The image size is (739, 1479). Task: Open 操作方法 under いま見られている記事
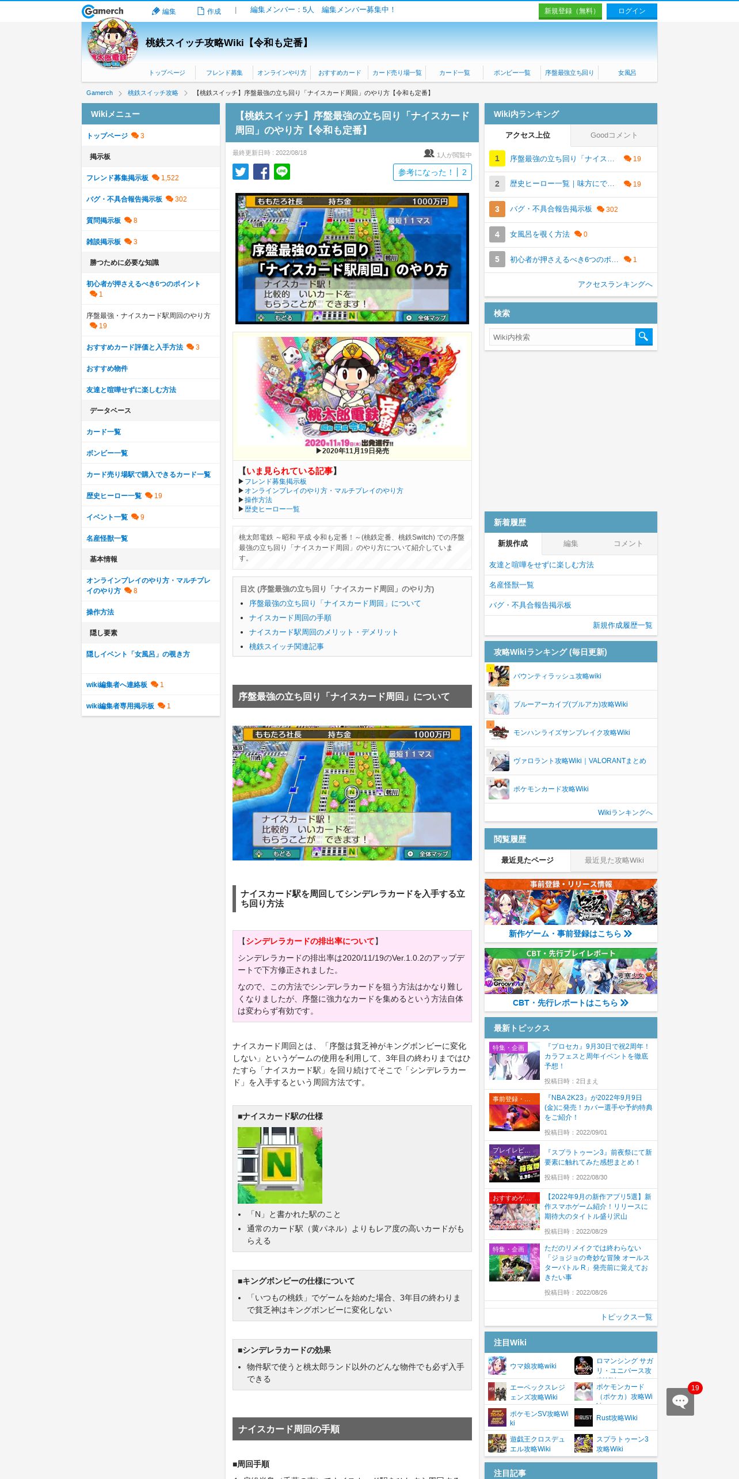258,500
